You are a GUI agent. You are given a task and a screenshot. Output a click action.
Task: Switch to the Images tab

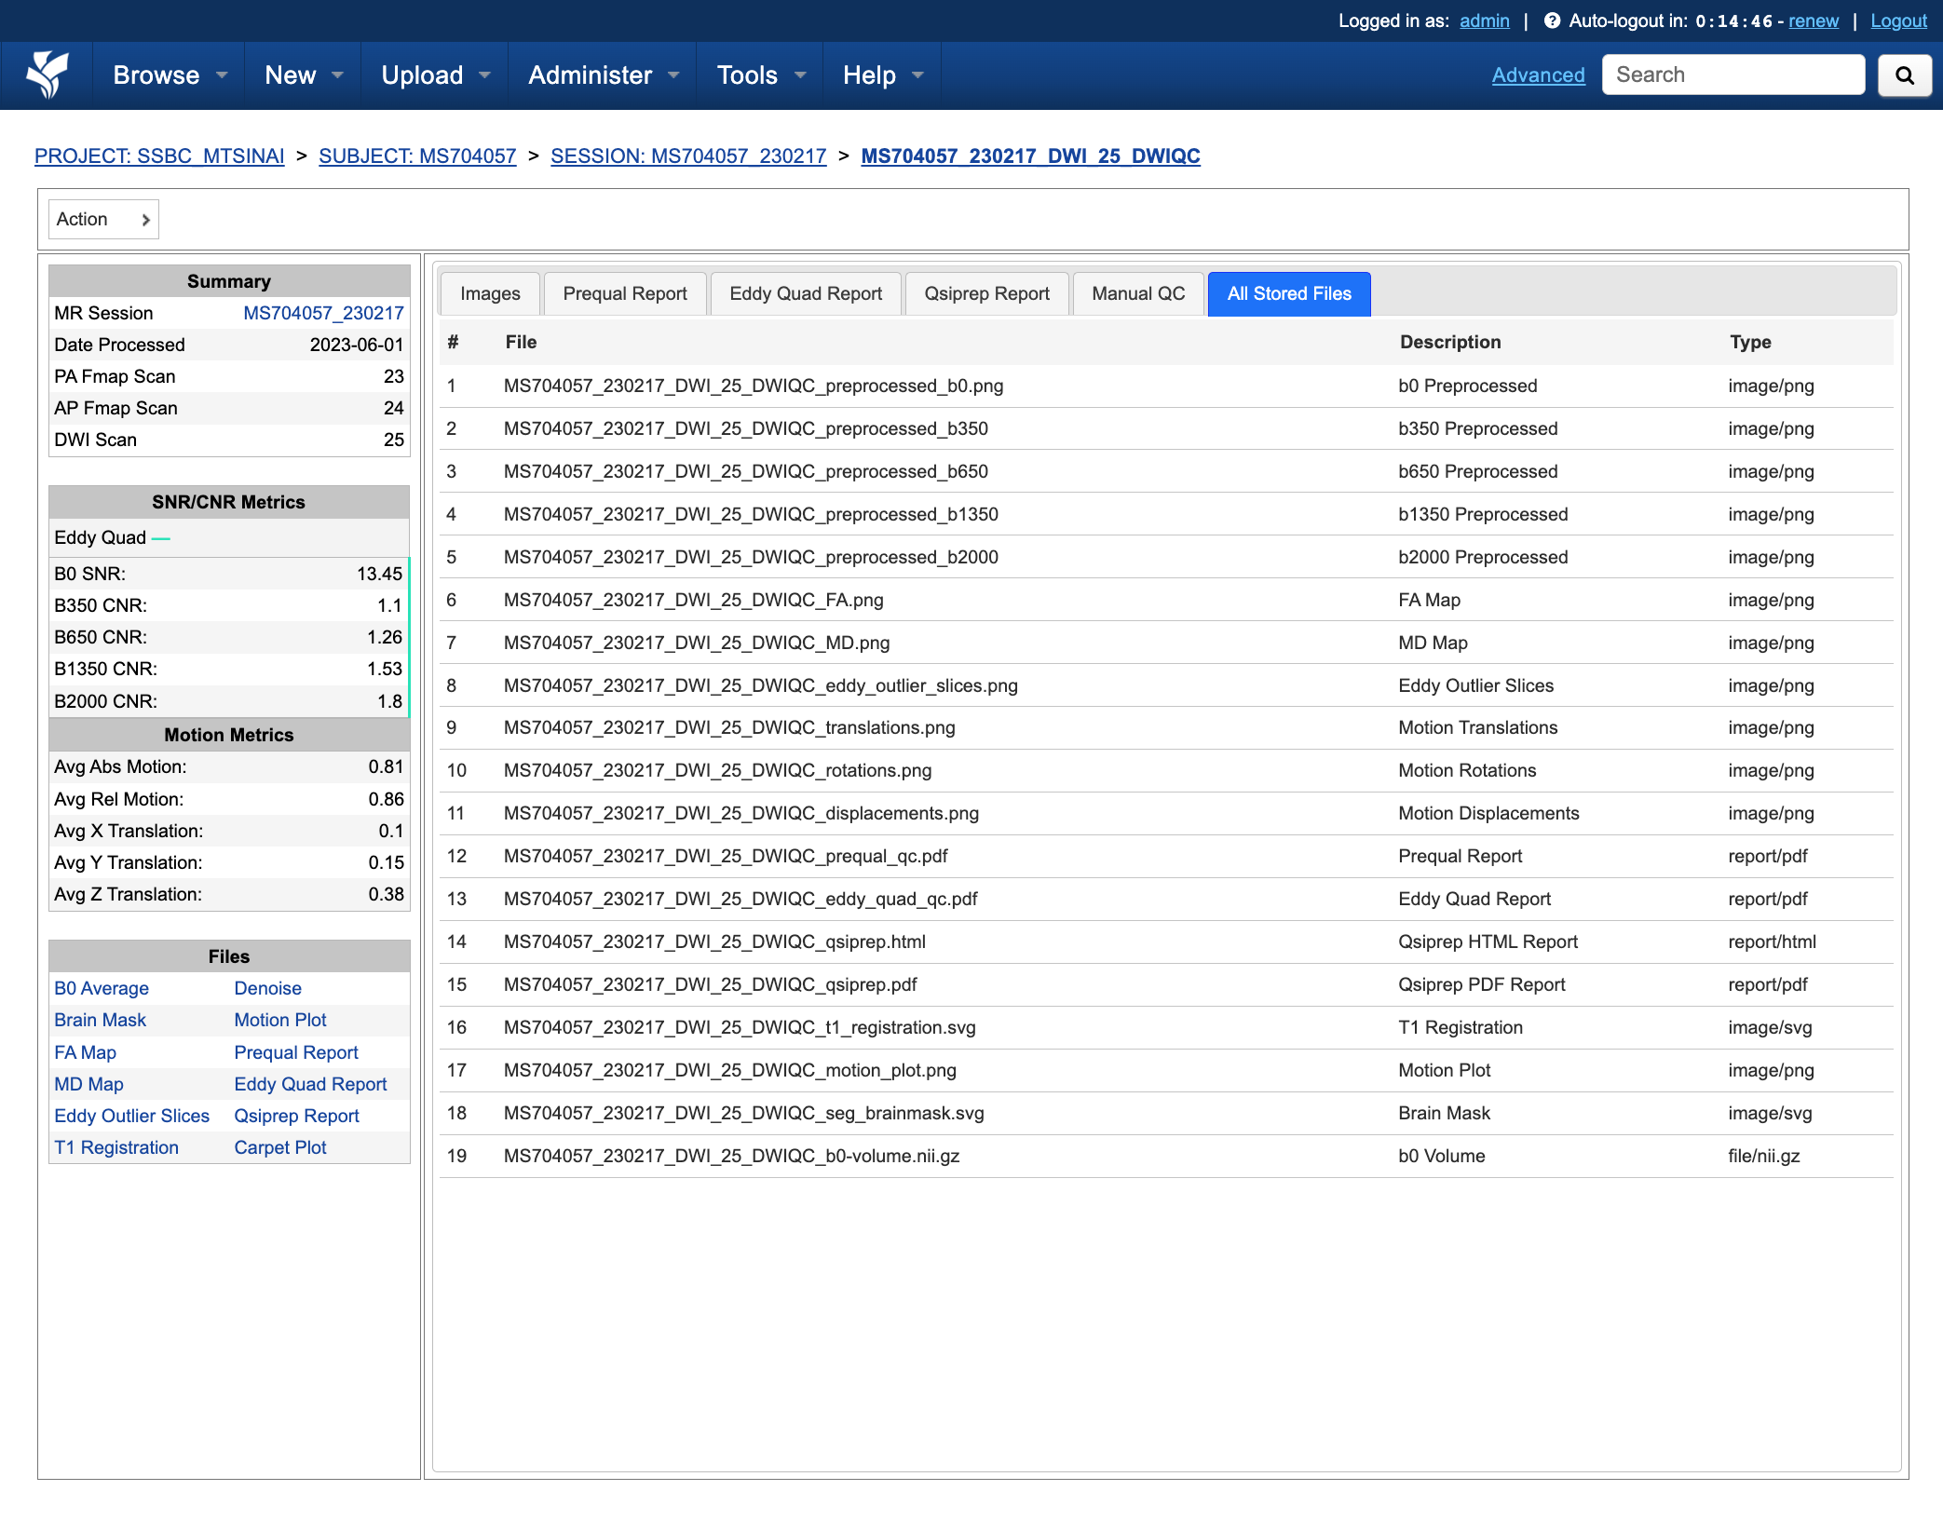click(x=490, y=293)
